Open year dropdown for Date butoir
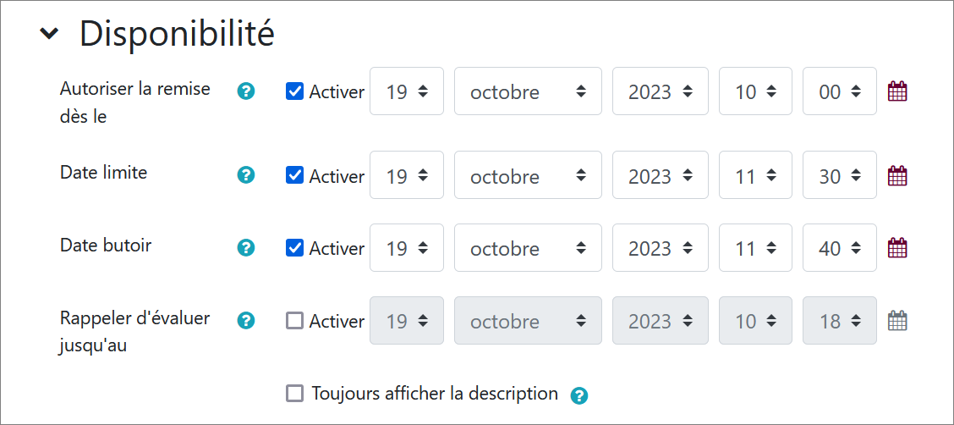This screenshot has height=425, width=954. pos(660,248)
